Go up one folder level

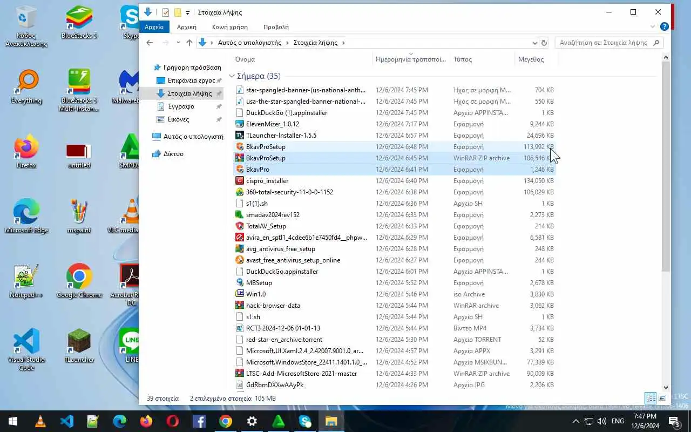[189, 43]
